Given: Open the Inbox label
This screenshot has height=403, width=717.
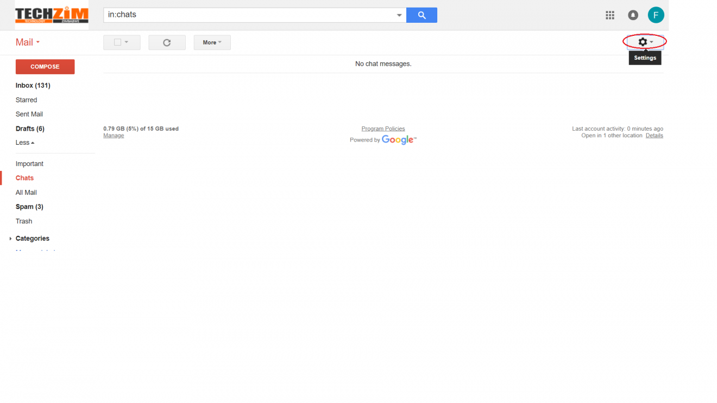Looking at the screenshot, I should pos(33,85).
